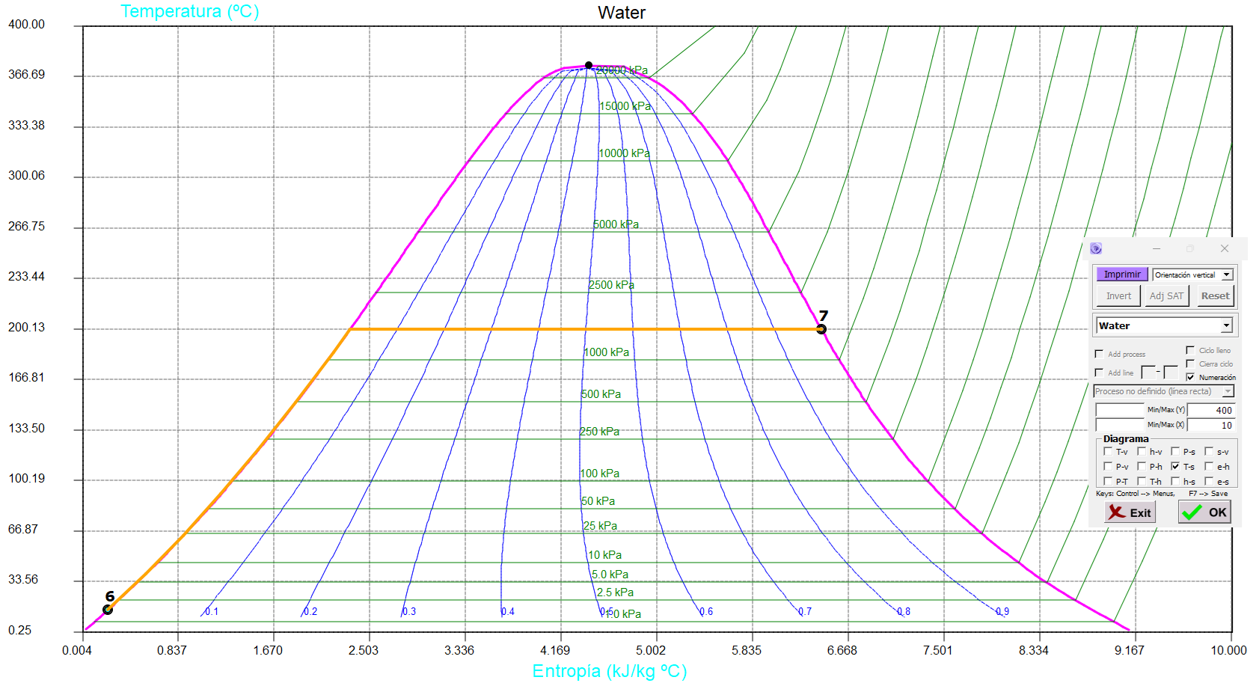Expand the Water substance dropdown
Viewport: 1259px width, 686px height.
[1226, 325]
